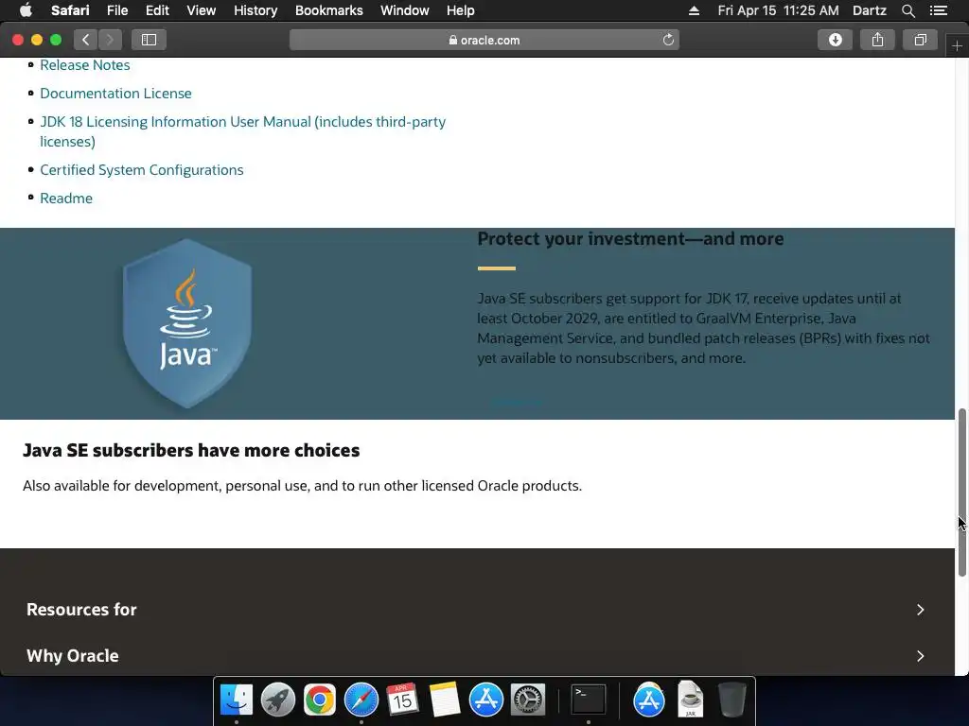Open the JAR file in Dock
This screenshot has width=969, height=726.
[690, 699]
